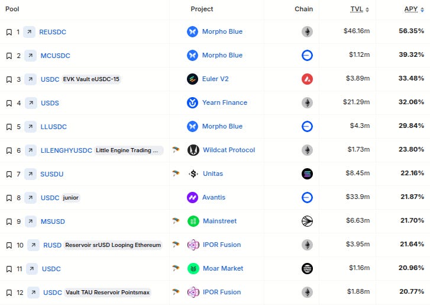The width and height of the screenshot is (430, 305).
Task: Click the airdrop parachute icon for Unitas
Action: (x=176, y=173)
